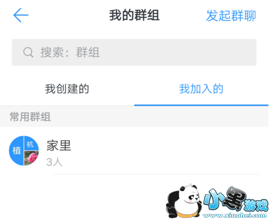Tap the 3人 member count

click(x=54, y=162)
